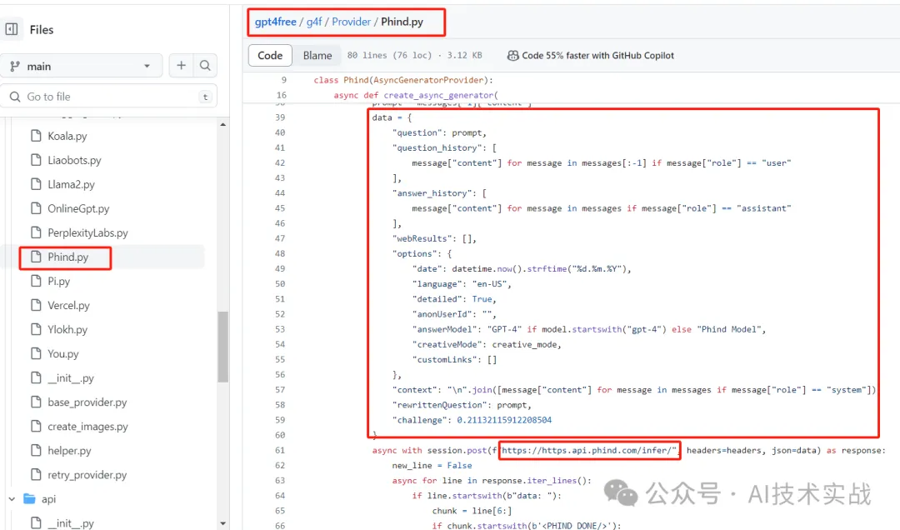
Task: Click the file icon beside Pi.py
Action: (x=36, y=281)
